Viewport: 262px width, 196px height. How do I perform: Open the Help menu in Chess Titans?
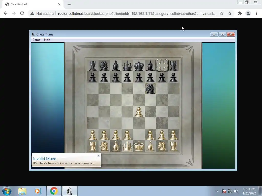coord(47,40)
